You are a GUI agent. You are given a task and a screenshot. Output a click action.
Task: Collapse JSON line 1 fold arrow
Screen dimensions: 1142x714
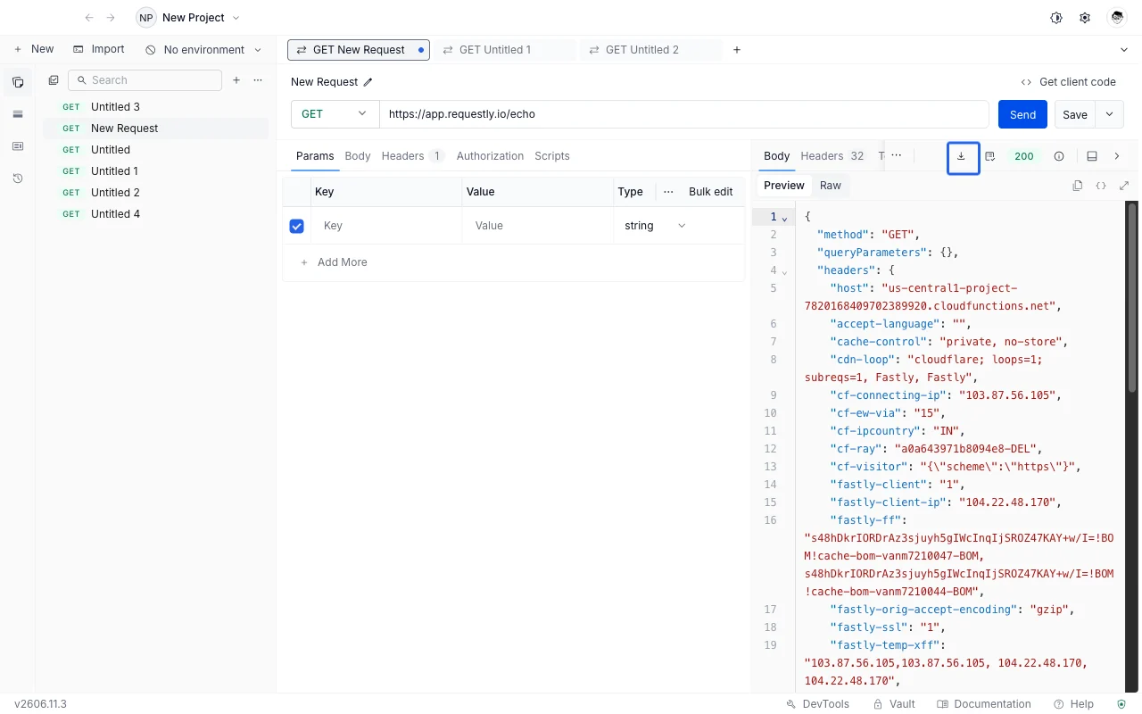tap(785, 219)
